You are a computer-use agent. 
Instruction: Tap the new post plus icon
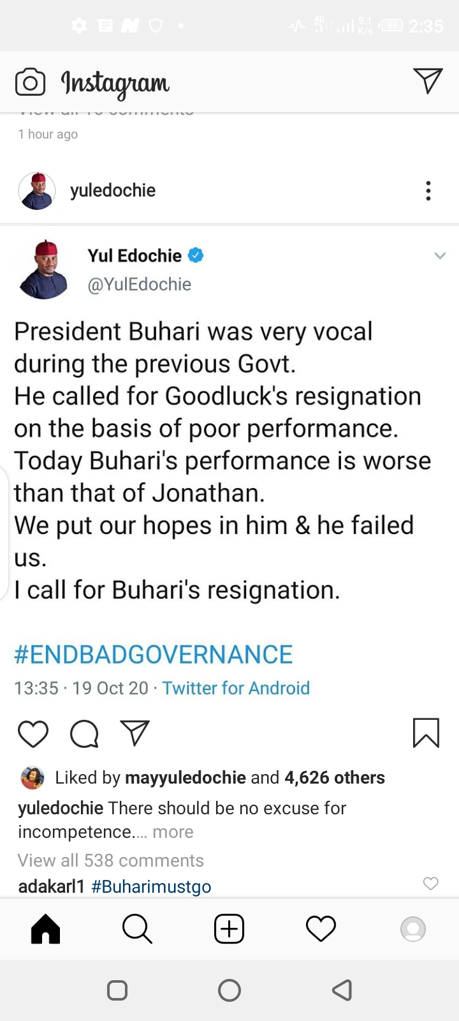click(x=229, y=928)
